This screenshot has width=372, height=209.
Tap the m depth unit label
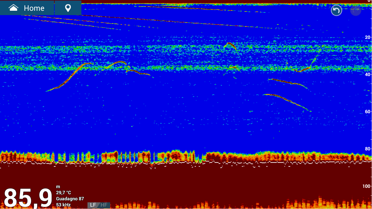coord(58,187)
